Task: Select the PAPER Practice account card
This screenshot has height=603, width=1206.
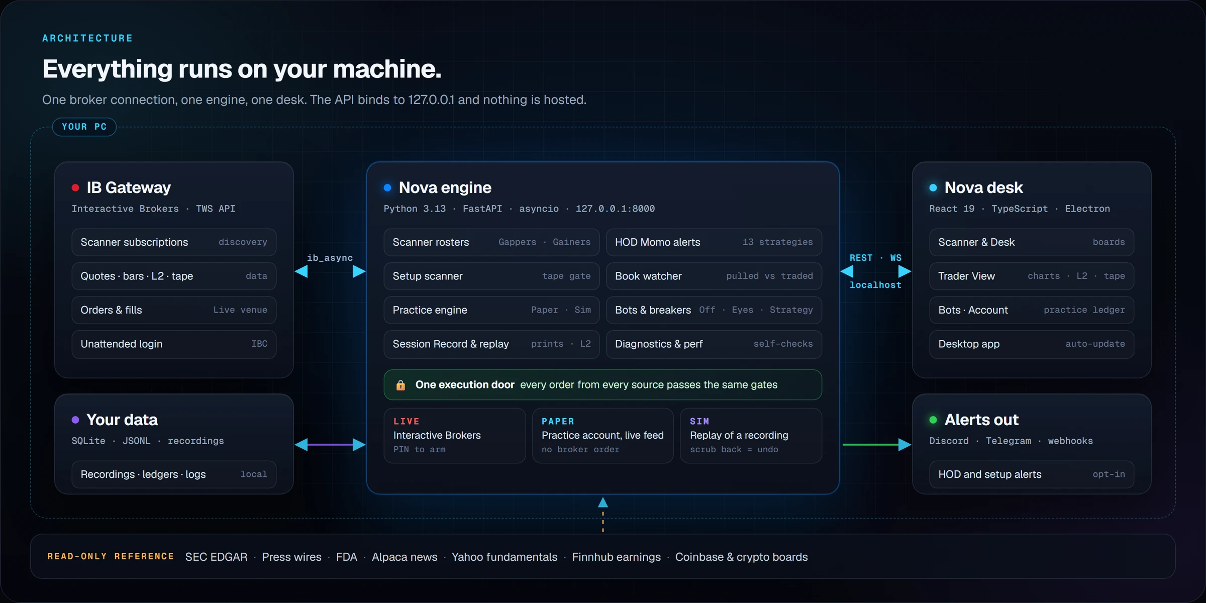Action: (x=603, y=436)
